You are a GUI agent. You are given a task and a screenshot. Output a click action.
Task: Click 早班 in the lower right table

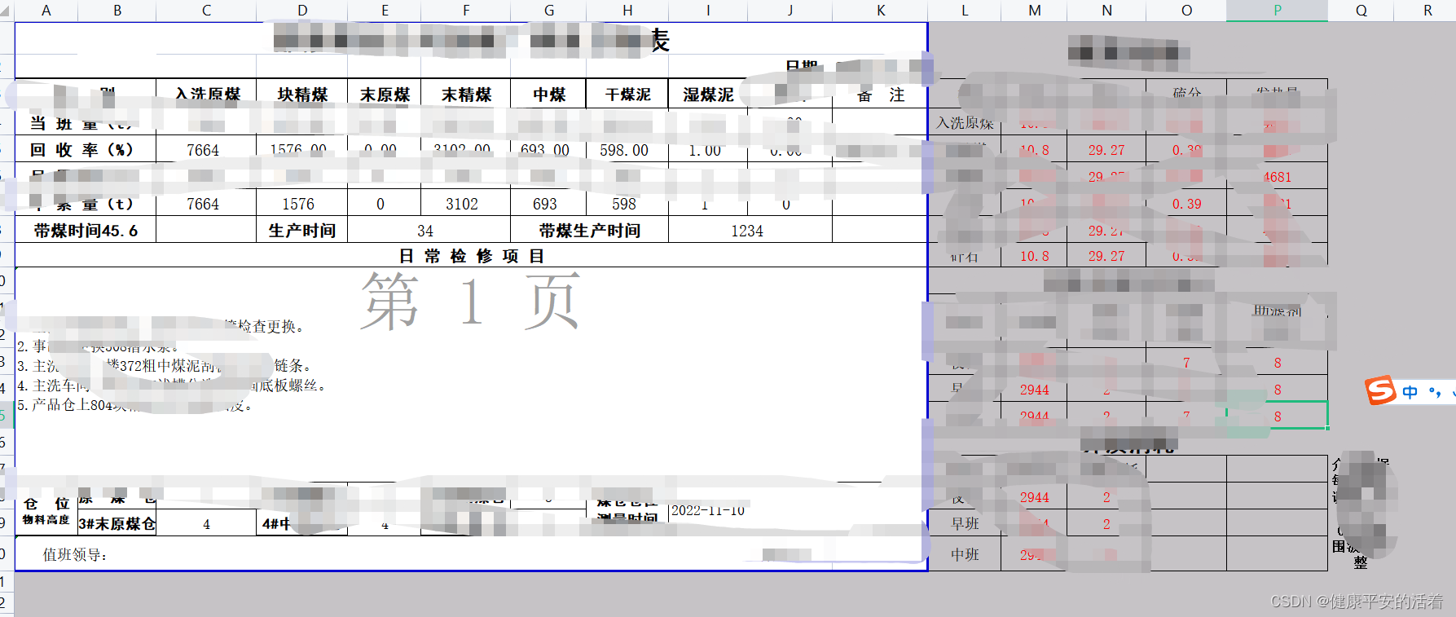(965, 523)
